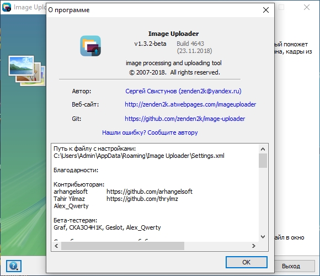The image size is (320, 276).
Task: Click the text 'Путь к файлу с настройками:'
Action: [x=94, y=148]
